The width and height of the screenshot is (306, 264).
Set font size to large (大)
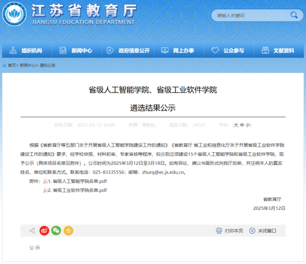point(236,125)
